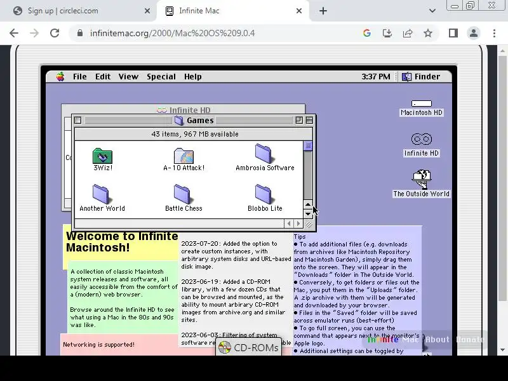The image size is (508, 381).
Task: Click the Infinite Mac logo link
Action: tap(392, 340)
